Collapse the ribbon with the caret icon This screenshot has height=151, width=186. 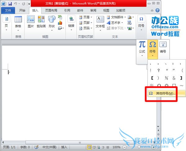[x=152, y=11]
